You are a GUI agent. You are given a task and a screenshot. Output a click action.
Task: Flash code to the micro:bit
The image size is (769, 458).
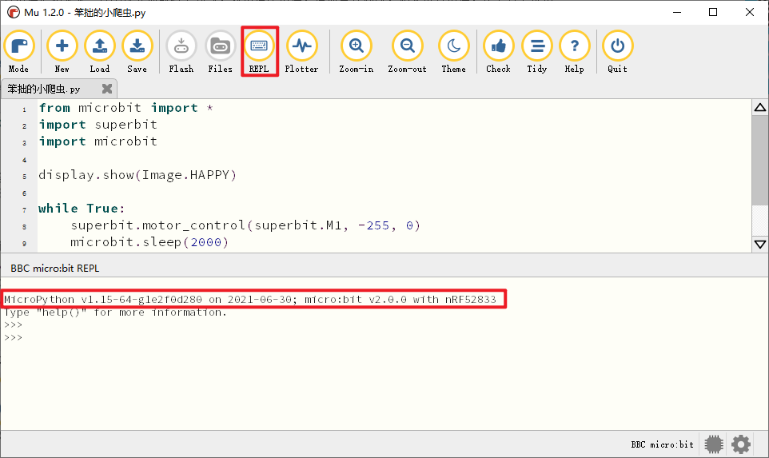pos(181,52)
